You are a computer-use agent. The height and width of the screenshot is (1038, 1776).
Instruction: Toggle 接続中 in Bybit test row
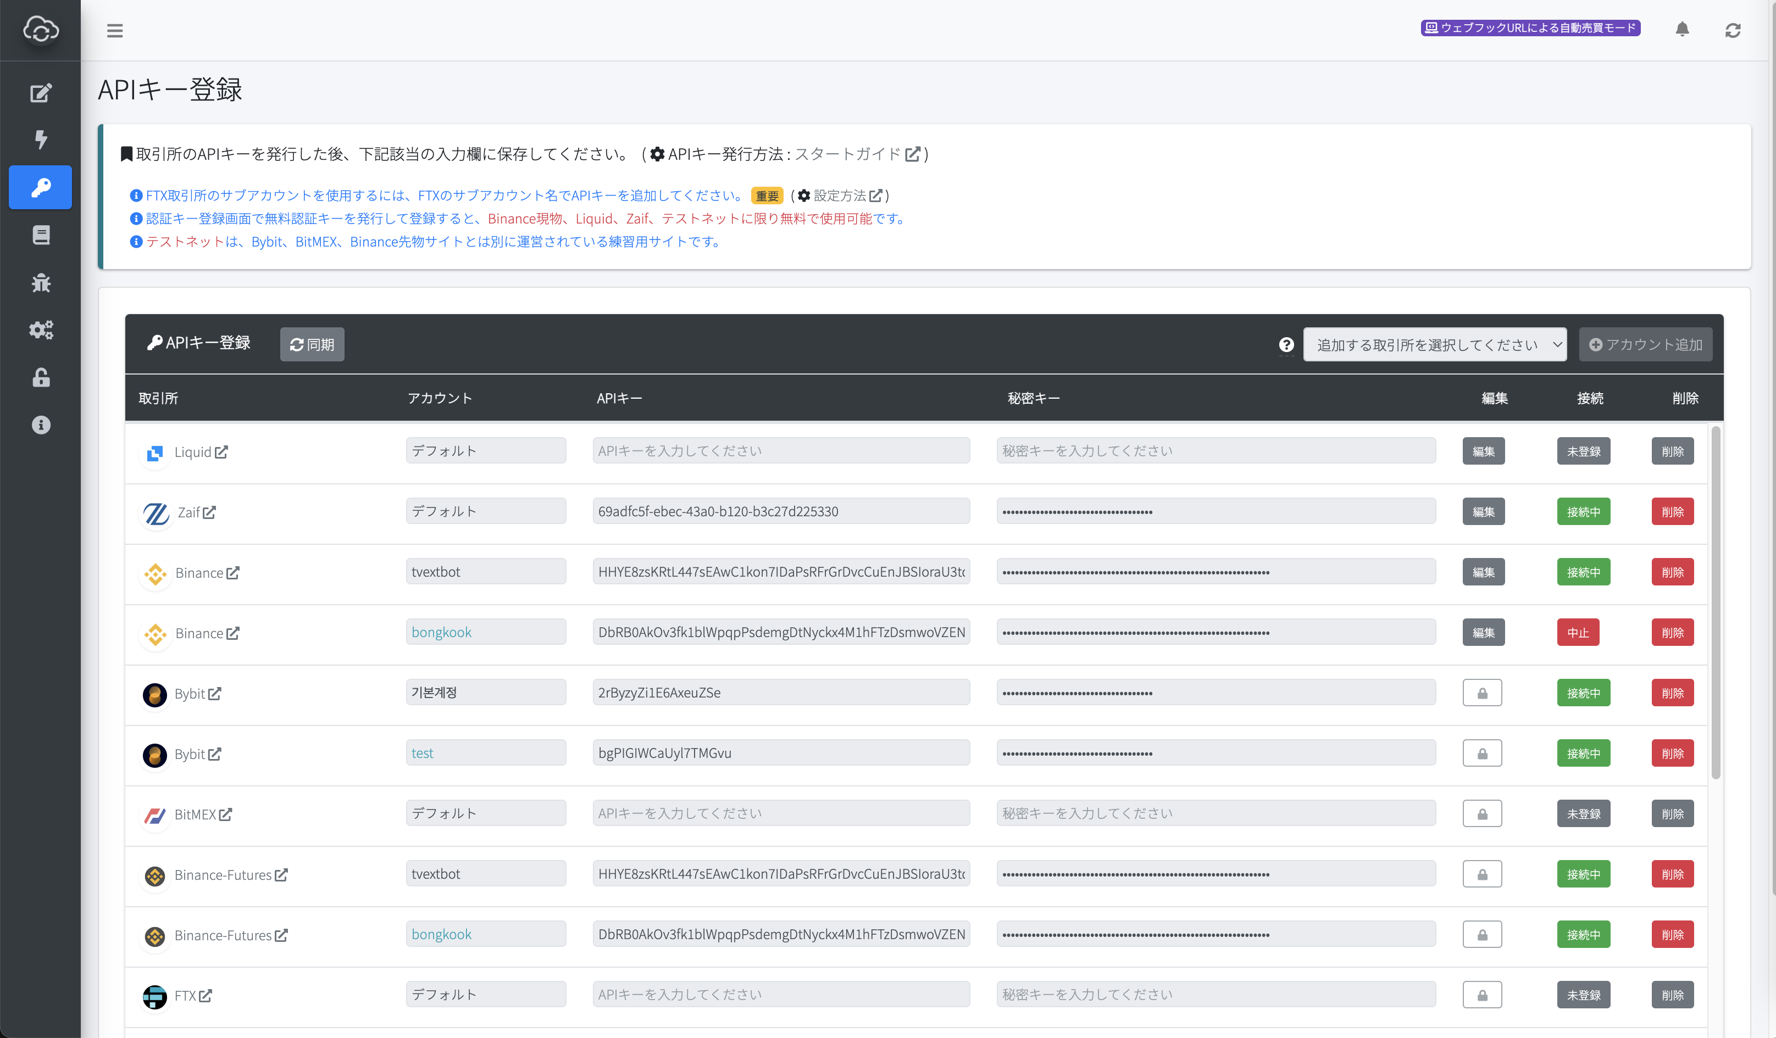1584,754
